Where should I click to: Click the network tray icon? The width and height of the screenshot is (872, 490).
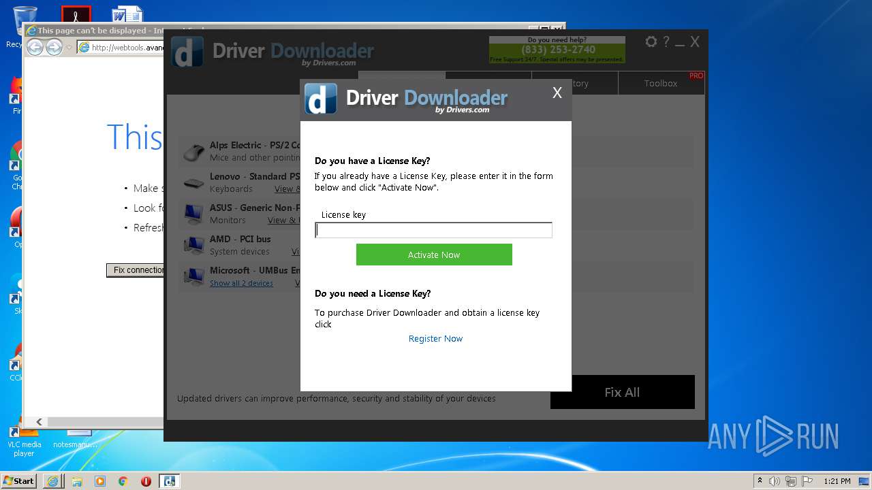coord(791,481)
